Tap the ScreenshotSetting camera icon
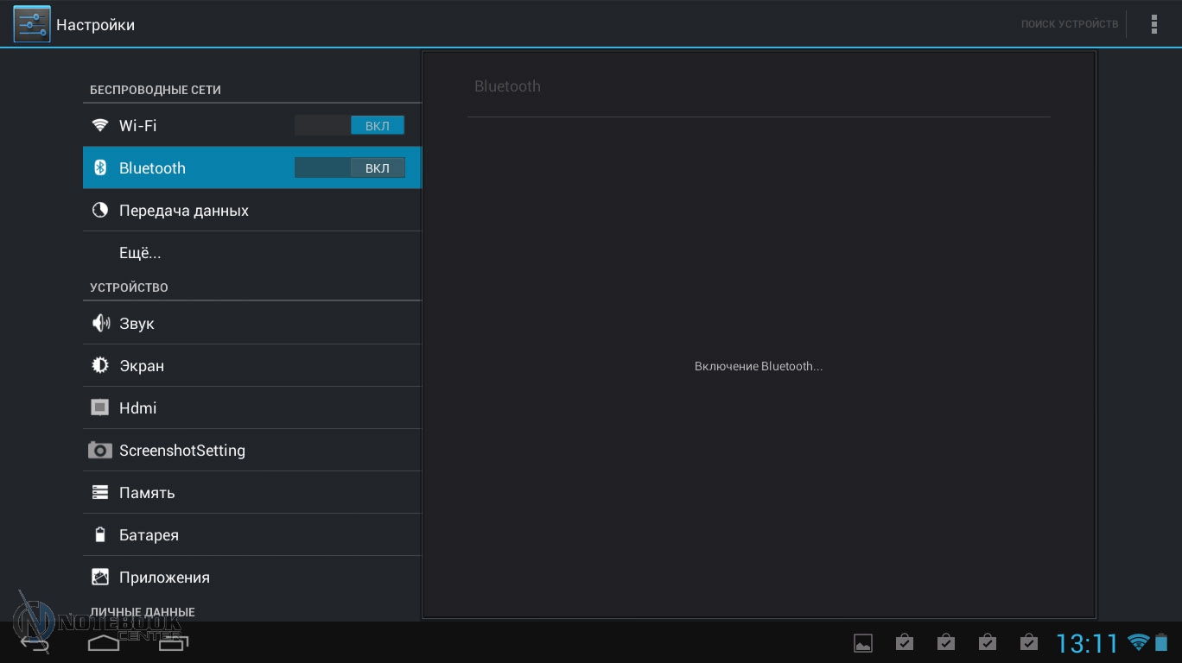This screenshot has height=663, width=1182. [x=100, y=451]
